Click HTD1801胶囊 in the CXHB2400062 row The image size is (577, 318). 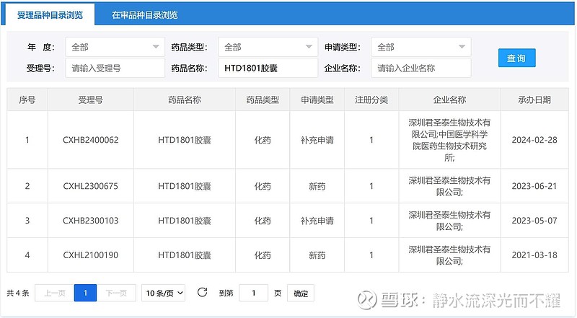185,140
